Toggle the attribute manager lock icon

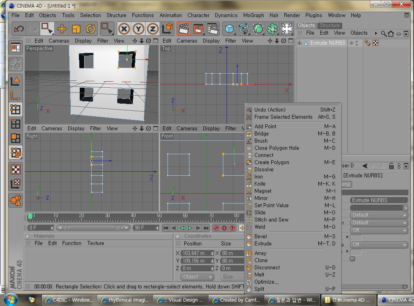pos(391,166)
